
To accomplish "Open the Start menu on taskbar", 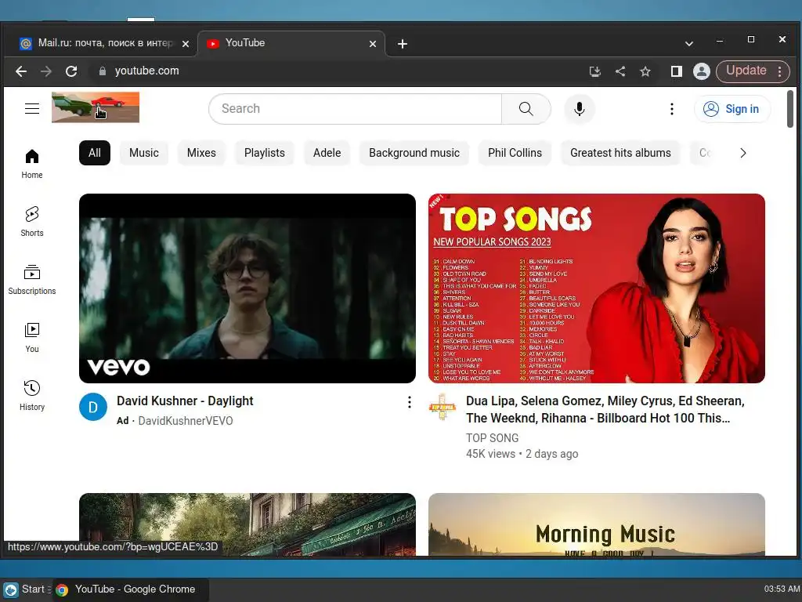I will point(26,589).
